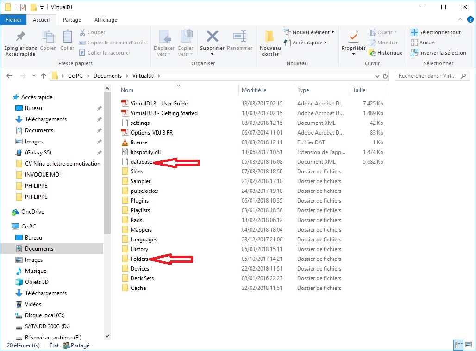Click the Propriétés checkmark icon
The height and width of the screenshot is (351, 476).
[353, 37]
